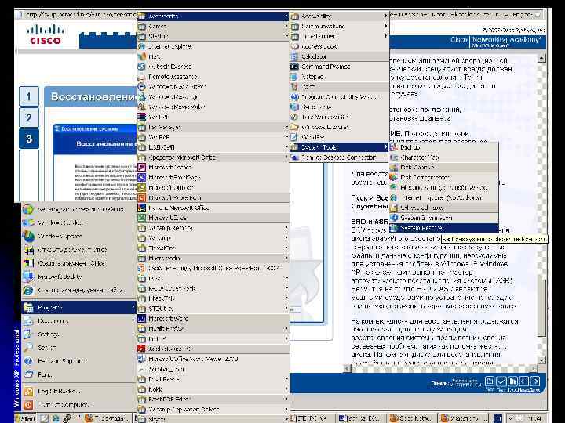Open Programs in Start menu
This screenshot has height=423, width=565.
(x=79, y=308)
